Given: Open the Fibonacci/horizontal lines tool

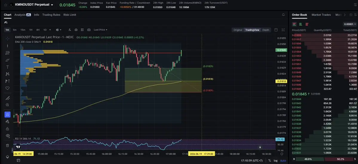Looking at the screenshot, I should tap(7, 53).
